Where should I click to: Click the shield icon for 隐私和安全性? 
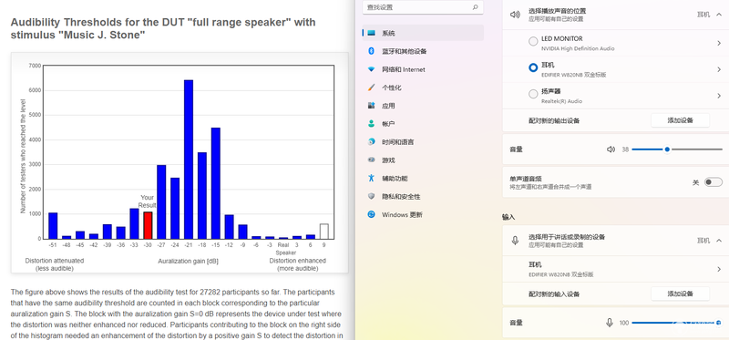[371, 196]
